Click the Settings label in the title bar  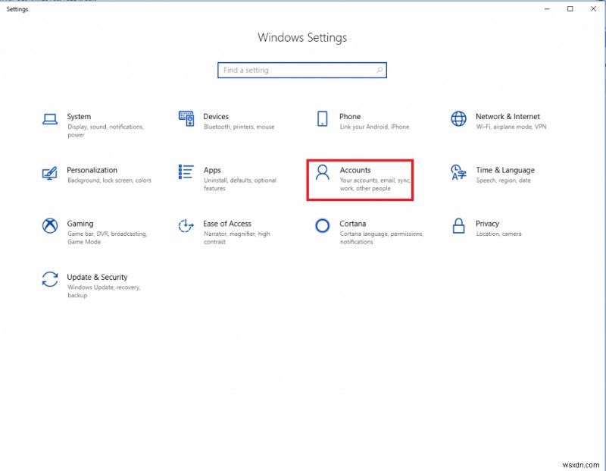pos(17,10)
